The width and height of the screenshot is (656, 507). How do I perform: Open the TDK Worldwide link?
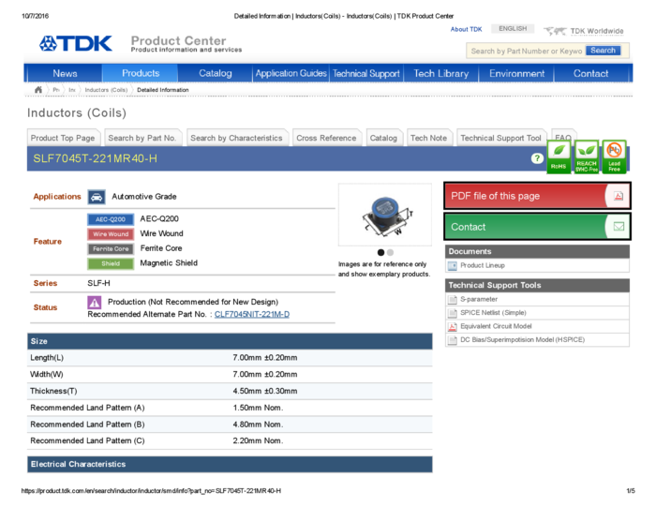[x=597, y=31]
